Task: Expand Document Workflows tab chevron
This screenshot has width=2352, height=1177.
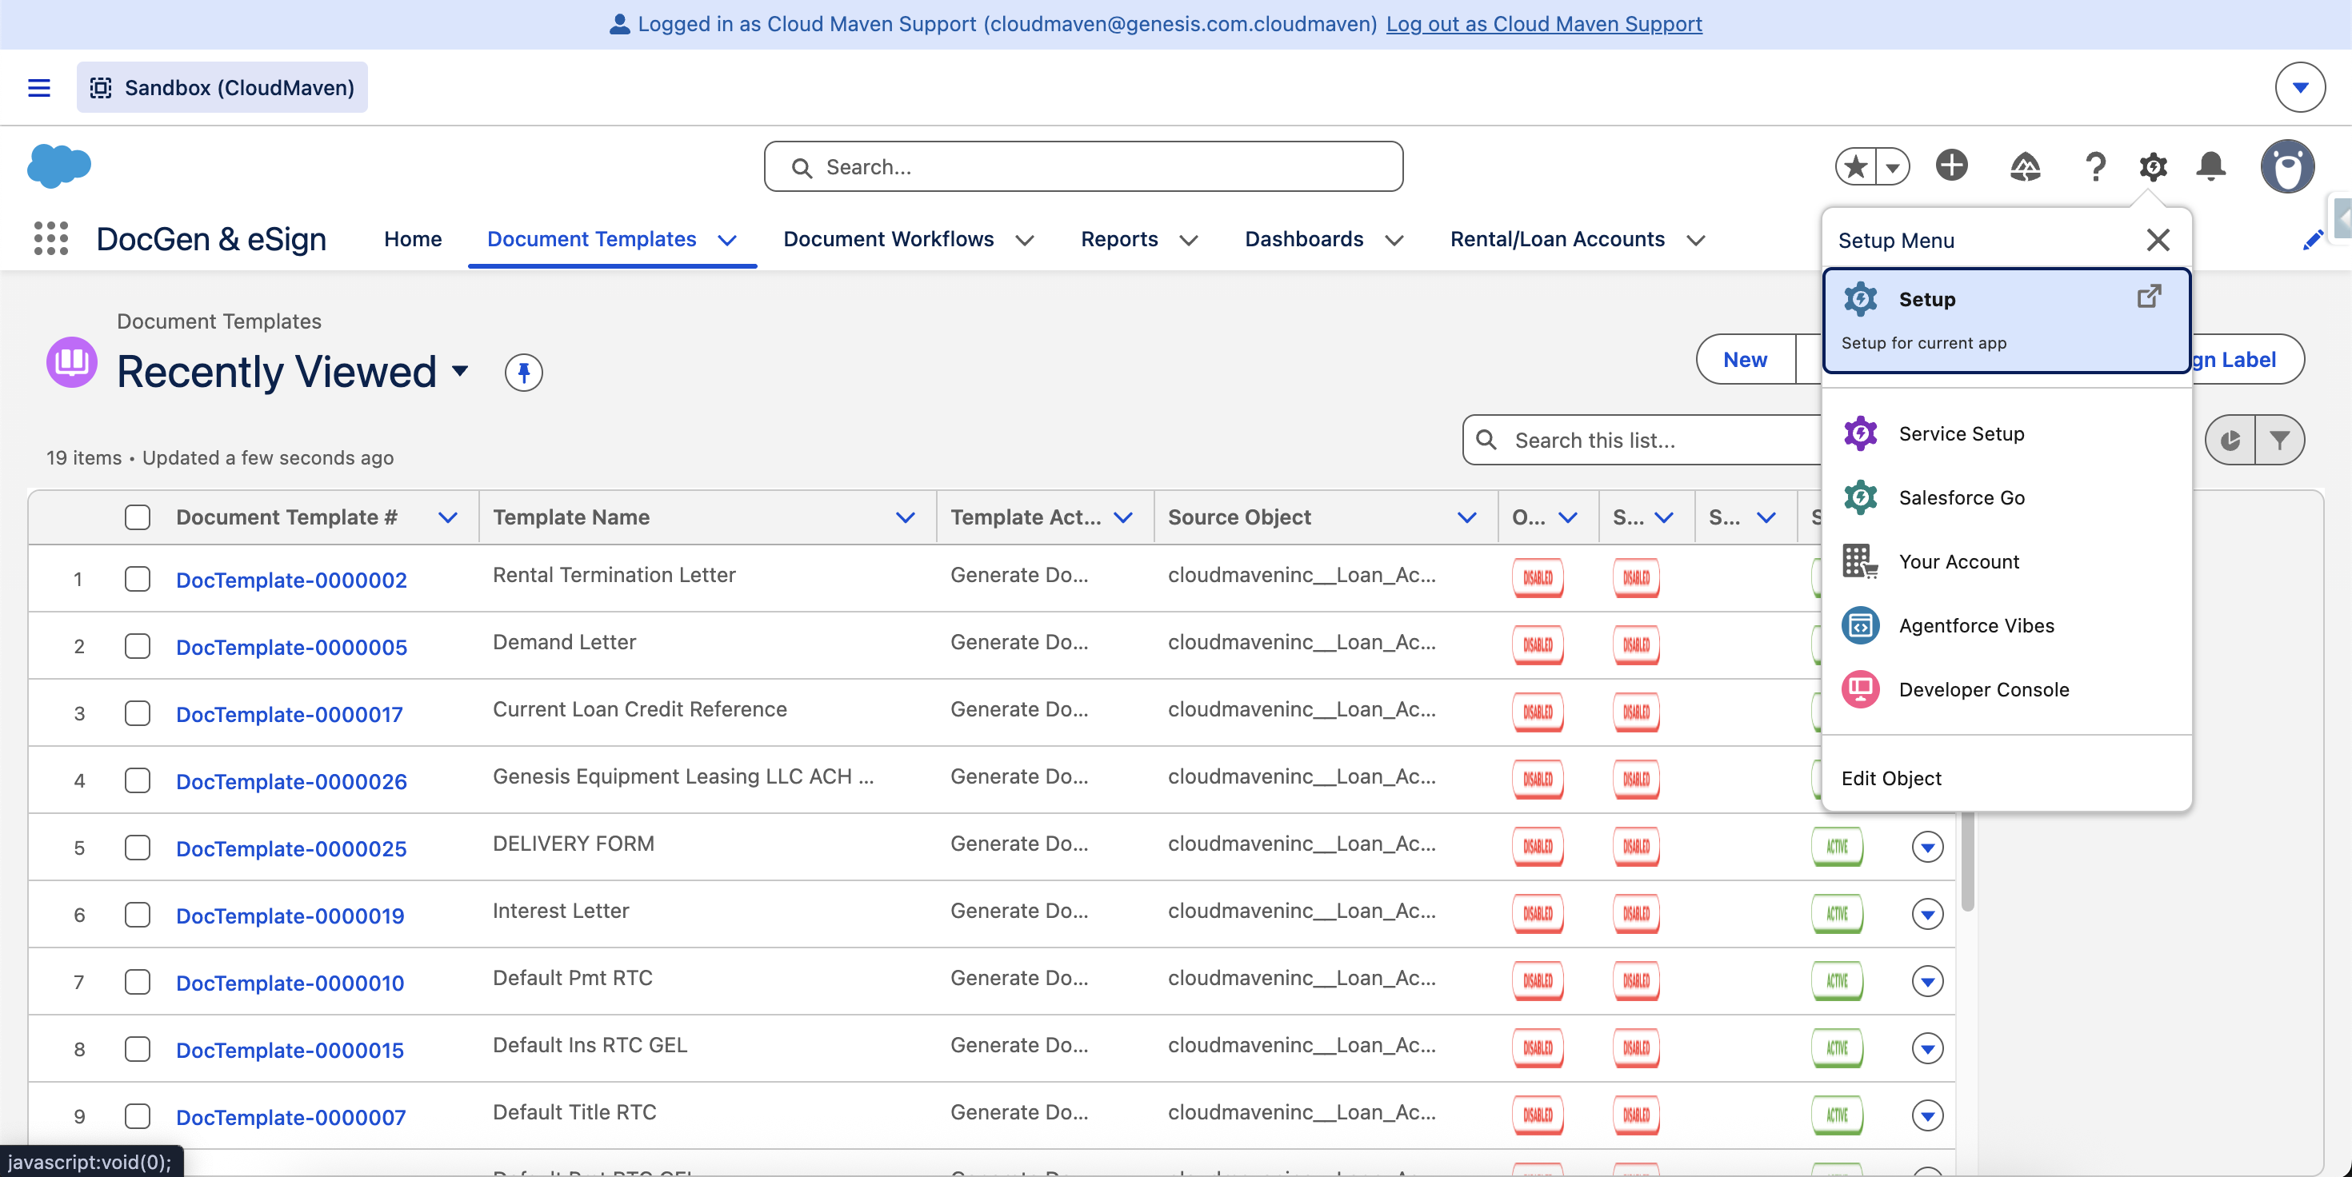Action: tap(1025, 240)
